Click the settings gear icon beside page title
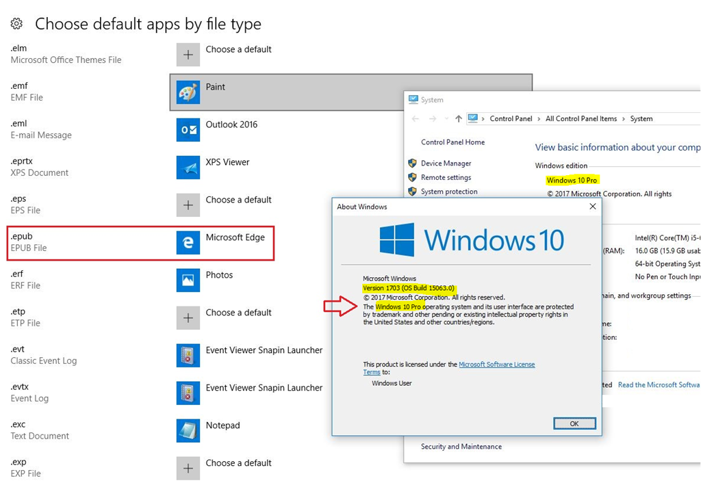 pyautogui.click(x=16, y=24)
